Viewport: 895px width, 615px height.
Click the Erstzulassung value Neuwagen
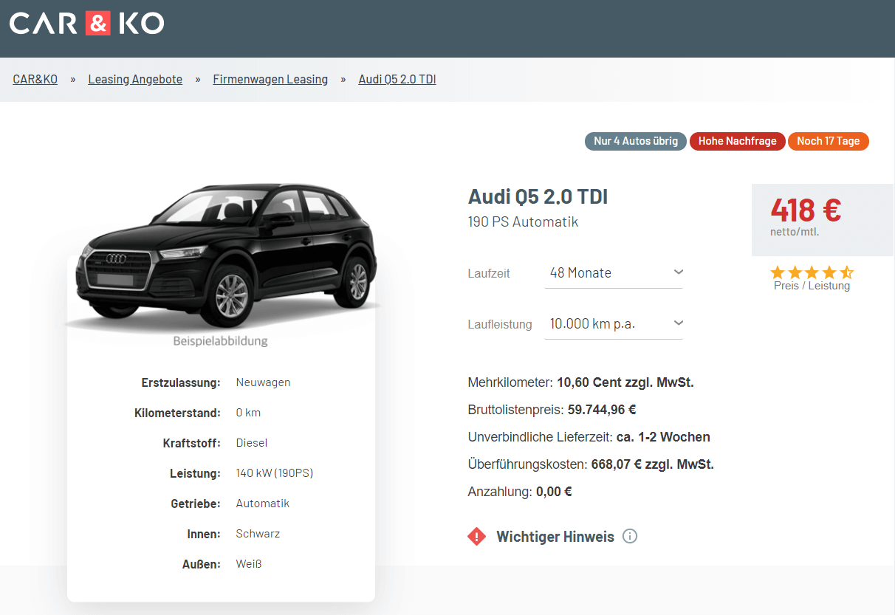(263, 382)
